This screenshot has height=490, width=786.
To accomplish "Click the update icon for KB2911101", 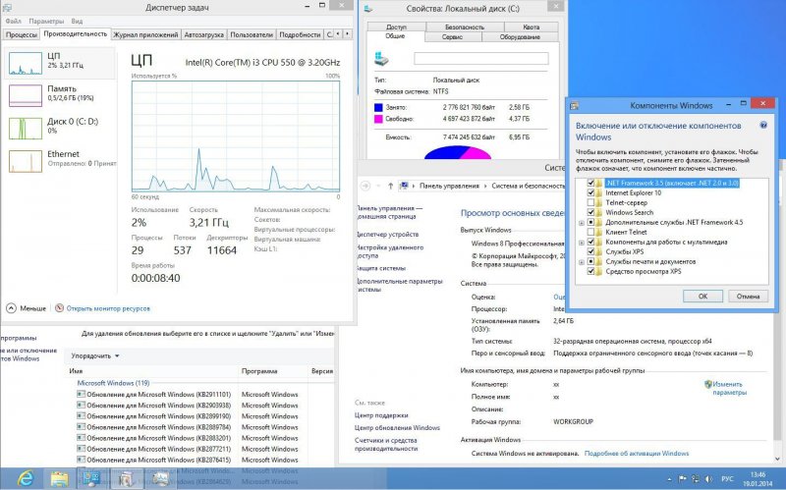I will click(x=81, y=394).
